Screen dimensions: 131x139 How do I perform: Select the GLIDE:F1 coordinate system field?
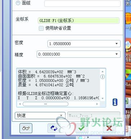coord(78,21)
